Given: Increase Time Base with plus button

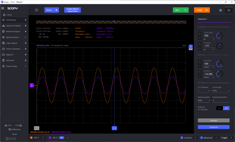Looking at the screenshot, I should (200, 34).
